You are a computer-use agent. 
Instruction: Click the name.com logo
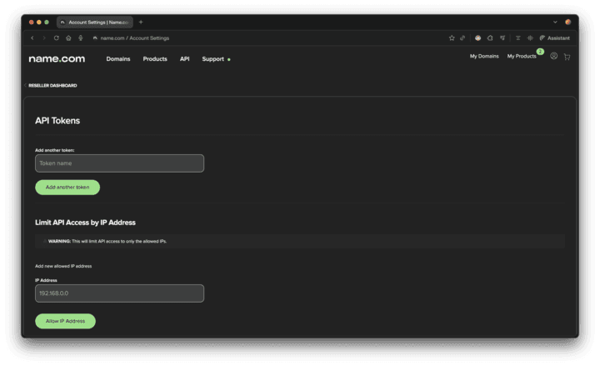[57, 58]
